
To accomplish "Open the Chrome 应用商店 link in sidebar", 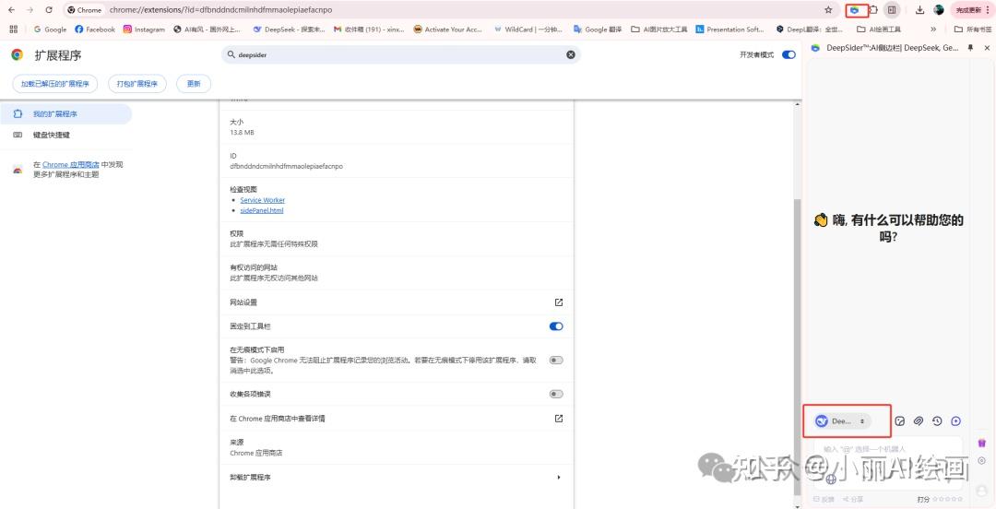I will (x=70, y=164).
